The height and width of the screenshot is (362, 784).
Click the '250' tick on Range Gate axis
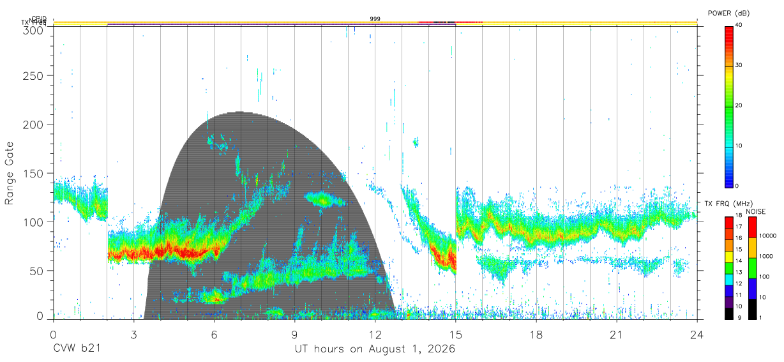pyautogui.click(x=32, y=76)
